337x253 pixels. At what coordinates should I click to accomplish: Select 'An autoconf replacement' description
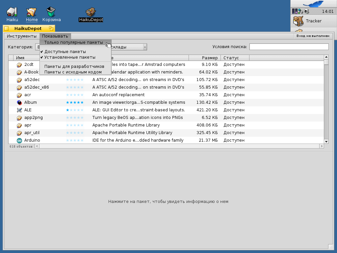tap(118, 95)
